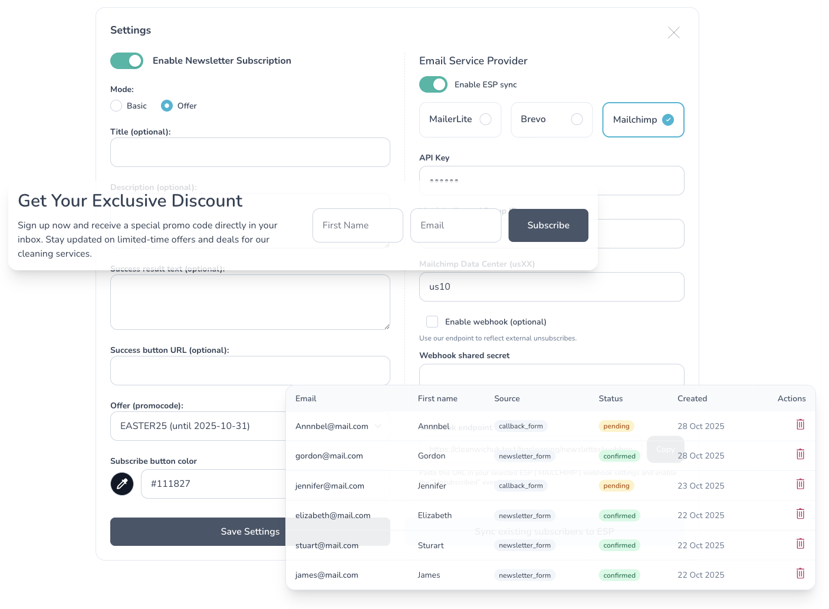Click the Title (optional) input field
The image size is (829, 609).
pos(250,152)
